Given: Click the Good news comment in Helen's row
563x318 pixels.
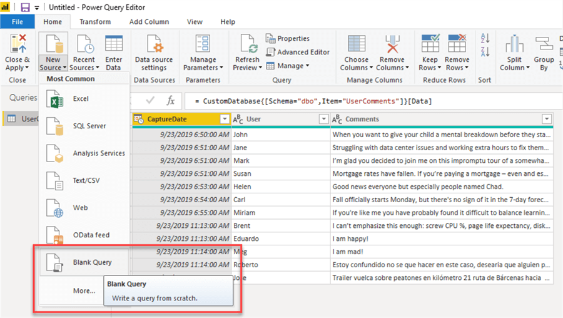Looking at the screenshot, I should pyautogui.click(x=442, y=187).
